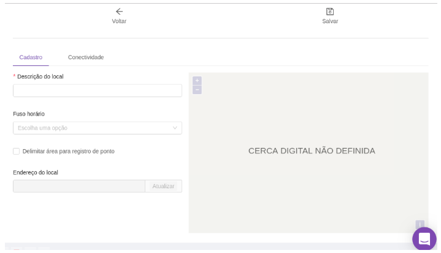
Task: Click the Endereço do local address field
Action: coord(79,186)
